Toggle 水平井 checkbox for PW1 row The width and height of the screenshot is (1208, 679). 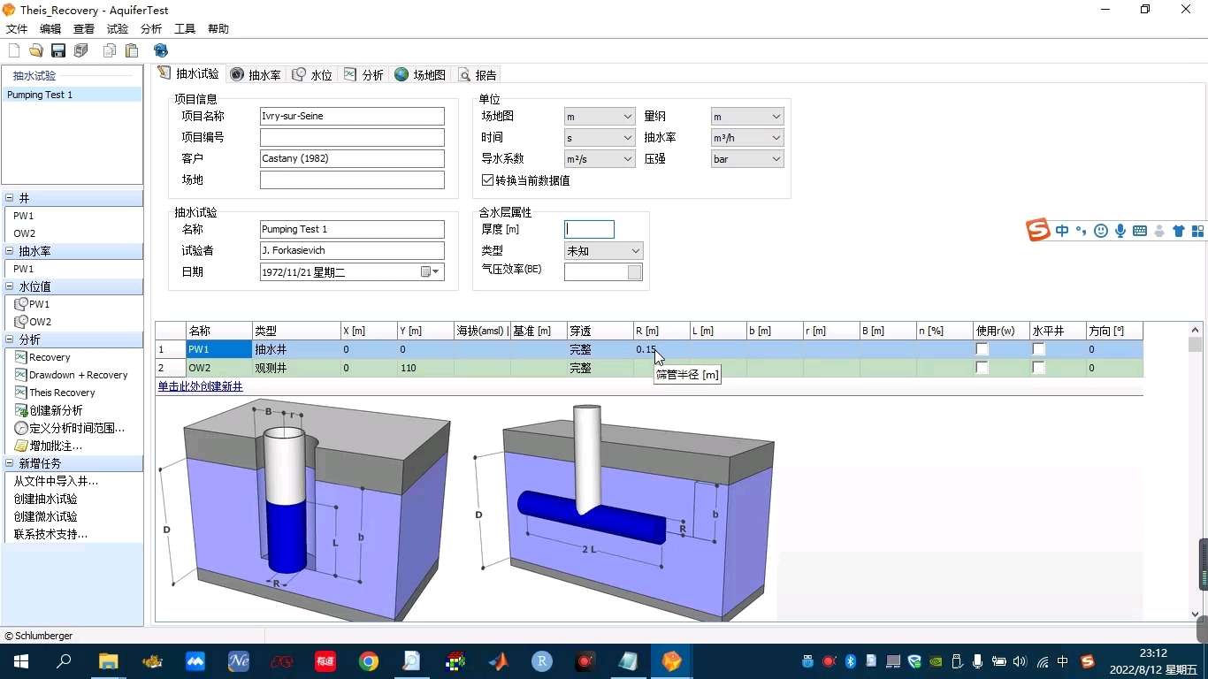coord(1038,349)
